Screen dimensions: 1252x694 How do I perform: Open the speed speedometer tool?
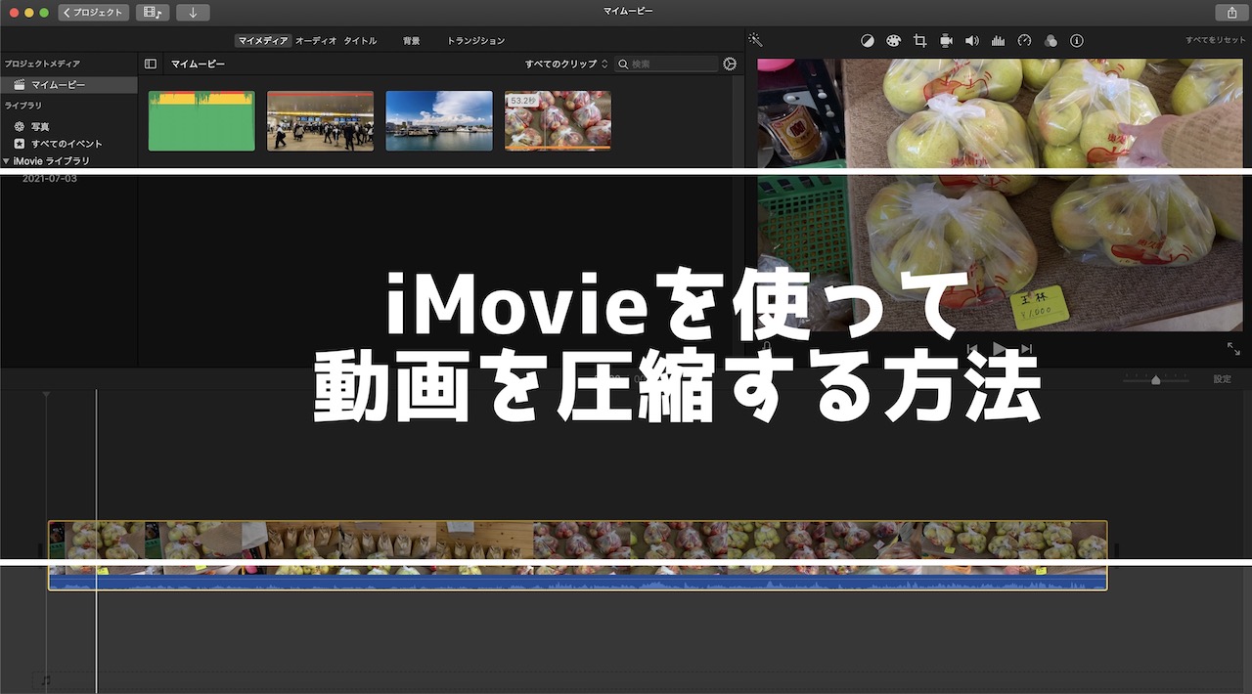tap(1024, 41)
